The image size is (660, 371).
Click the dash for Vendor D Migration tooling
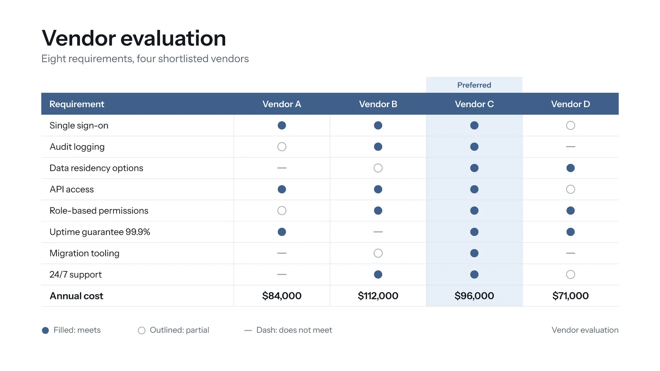tap(570, 253)
